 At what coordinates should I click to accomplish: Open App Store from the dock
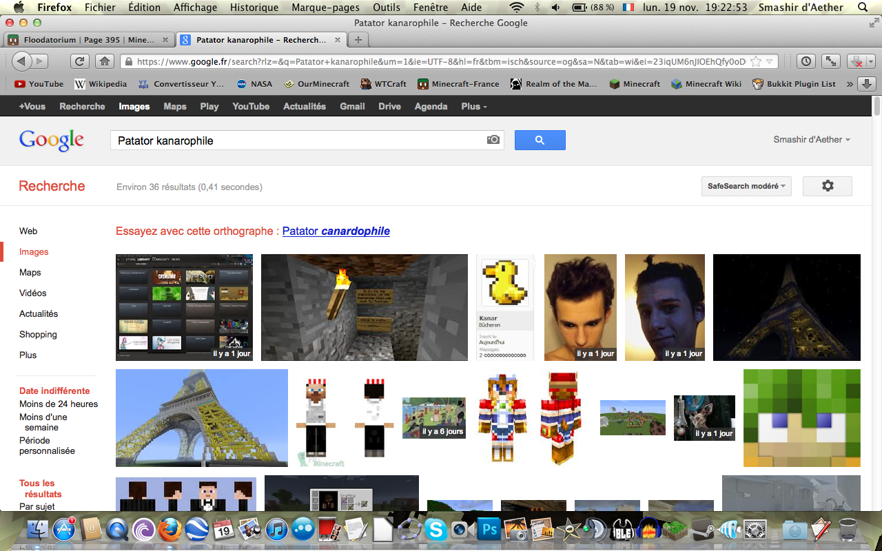point(65,530)
